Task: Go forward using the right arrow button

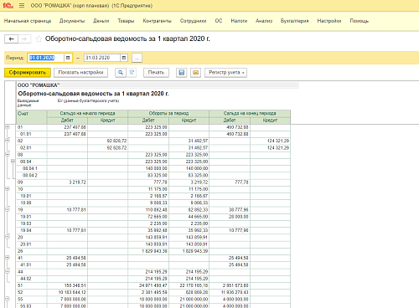Action: click(24, 39)
